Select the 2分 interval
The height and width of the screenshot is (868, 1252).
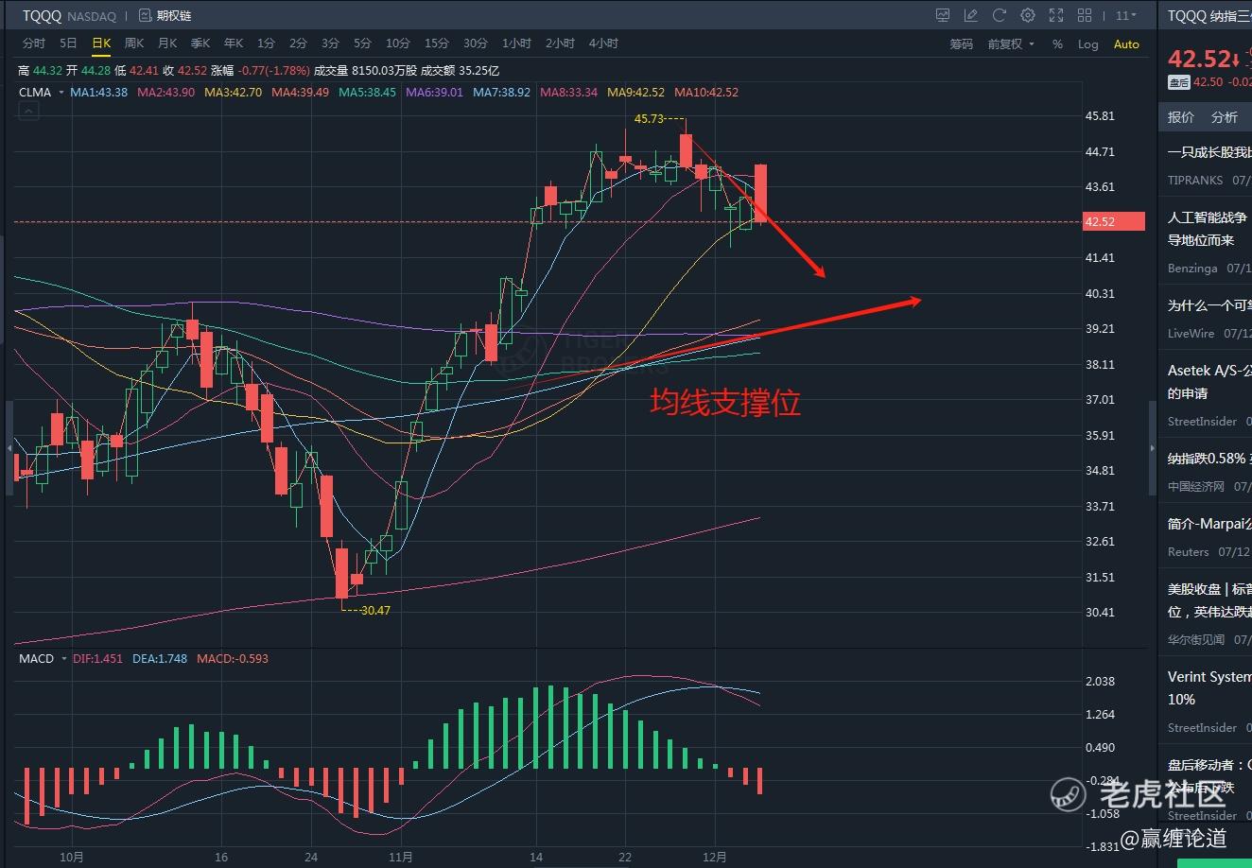coord(298,43)
